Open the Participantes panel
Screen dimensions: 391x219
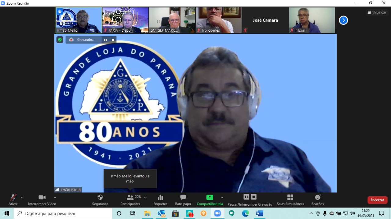tap(130, 200)
